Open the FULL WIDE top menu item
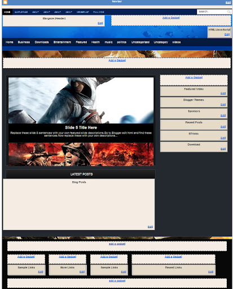 (x=99, y=12)
